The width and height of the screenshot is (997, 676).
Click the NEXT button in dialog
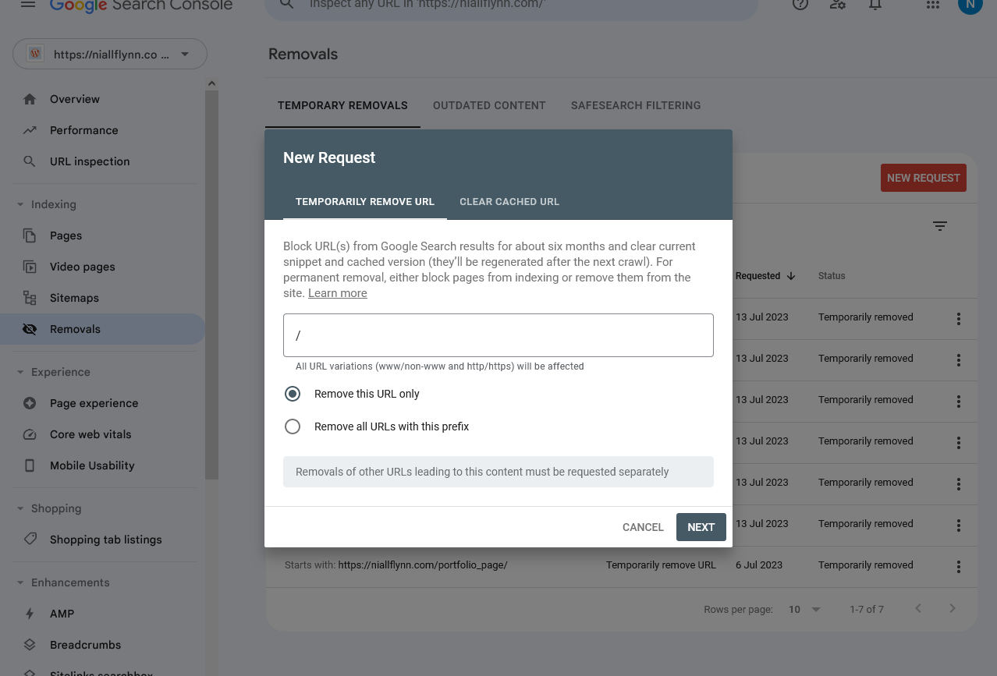[701, 527]
